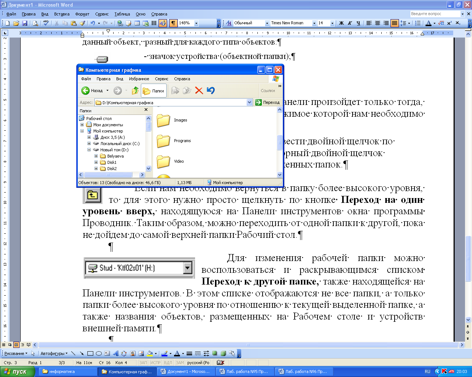Click the Undo arrow in Word toolbar
The image size is (472, 377).
click(93, 23)
